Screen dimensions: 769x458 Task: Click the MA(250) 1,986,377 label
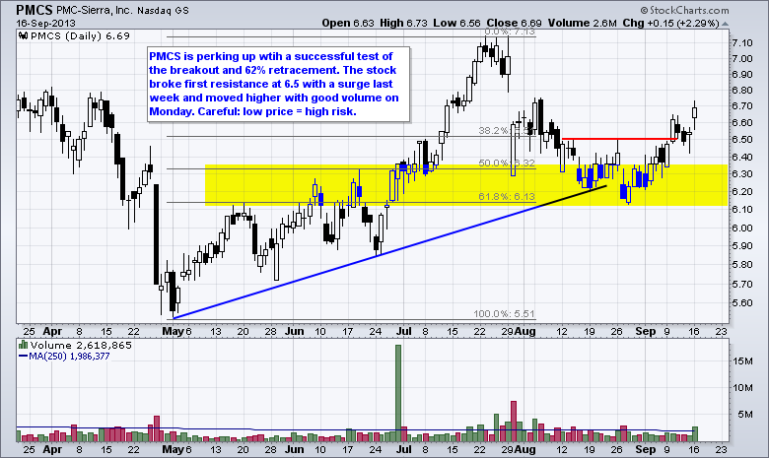coord(69,357)
